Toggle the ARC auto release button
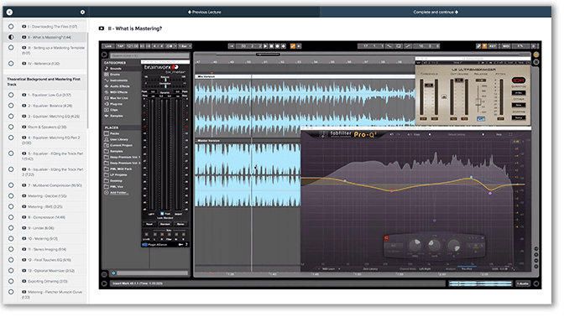 pos(481,118)
